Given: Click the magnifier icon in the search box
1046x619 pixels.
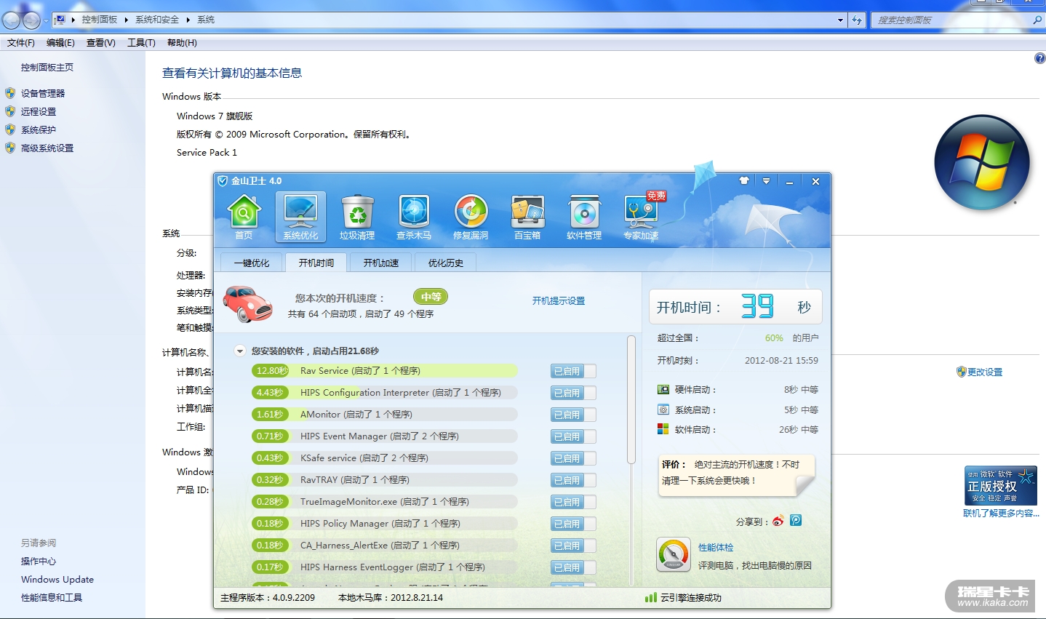Looking at the screenshot, I should (x=1037, y=20).
